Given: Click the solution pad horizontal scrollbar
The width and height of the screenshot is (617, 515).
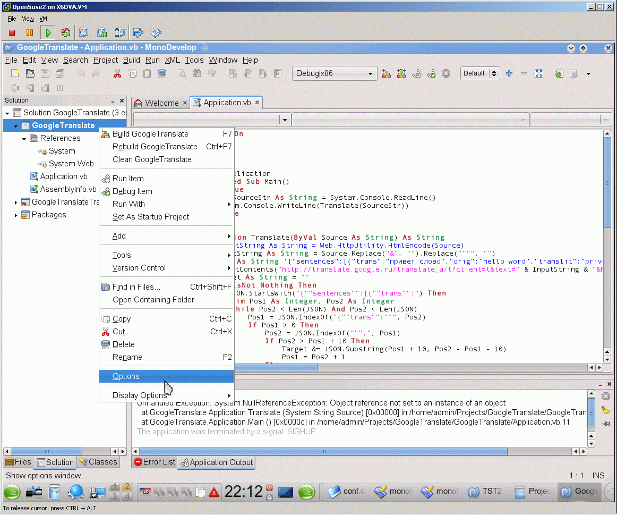Looking at the screenshot, I should click(x=46, y=452).
